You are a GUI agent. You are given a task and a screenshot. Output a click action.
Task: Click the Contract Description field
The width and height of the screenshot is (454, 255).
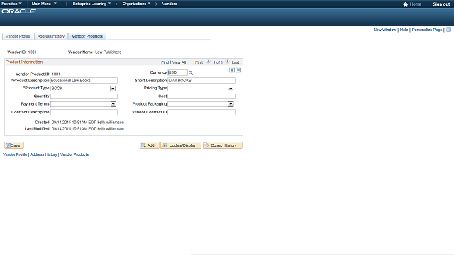coord(84,112)
